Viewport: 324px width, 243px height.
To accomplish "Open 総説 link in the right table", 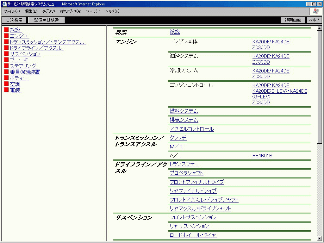I will 175,32.
